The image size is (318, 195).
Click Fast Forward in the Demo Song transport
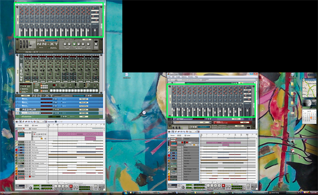click(212, 185)
